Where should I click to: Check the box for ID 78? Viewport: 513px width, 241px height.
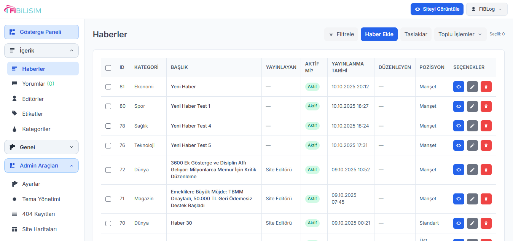tap(108, 126)
